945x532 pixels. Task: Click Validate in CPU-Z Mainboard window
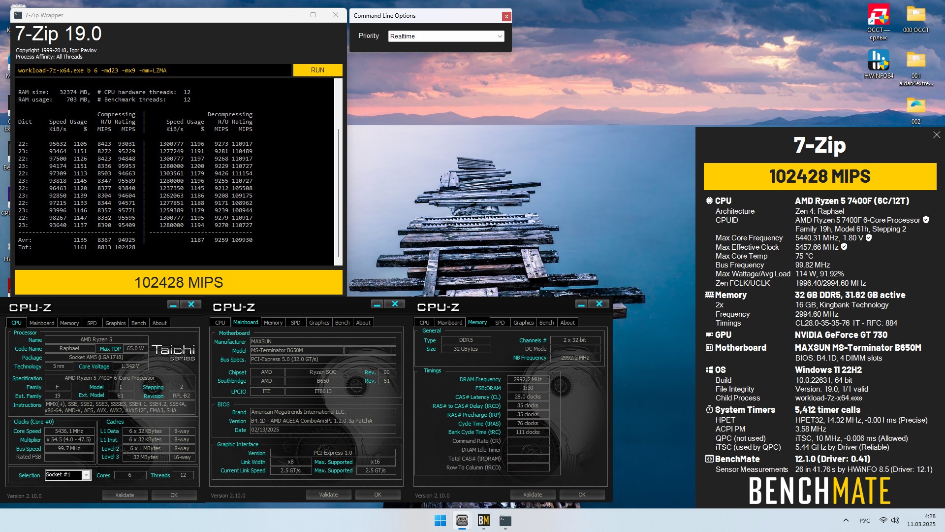(328, 495)
